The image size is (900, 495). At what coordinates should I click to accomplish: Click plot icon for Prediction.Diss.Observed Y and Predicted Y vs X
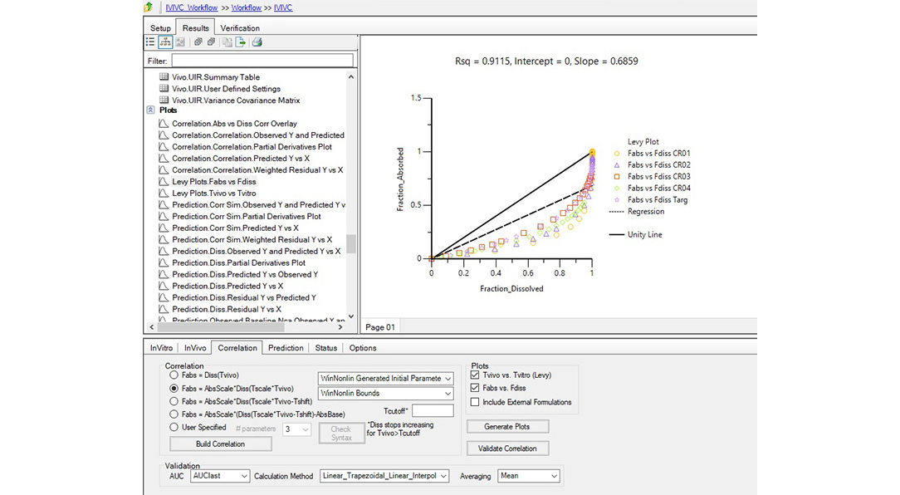[164, 251]
